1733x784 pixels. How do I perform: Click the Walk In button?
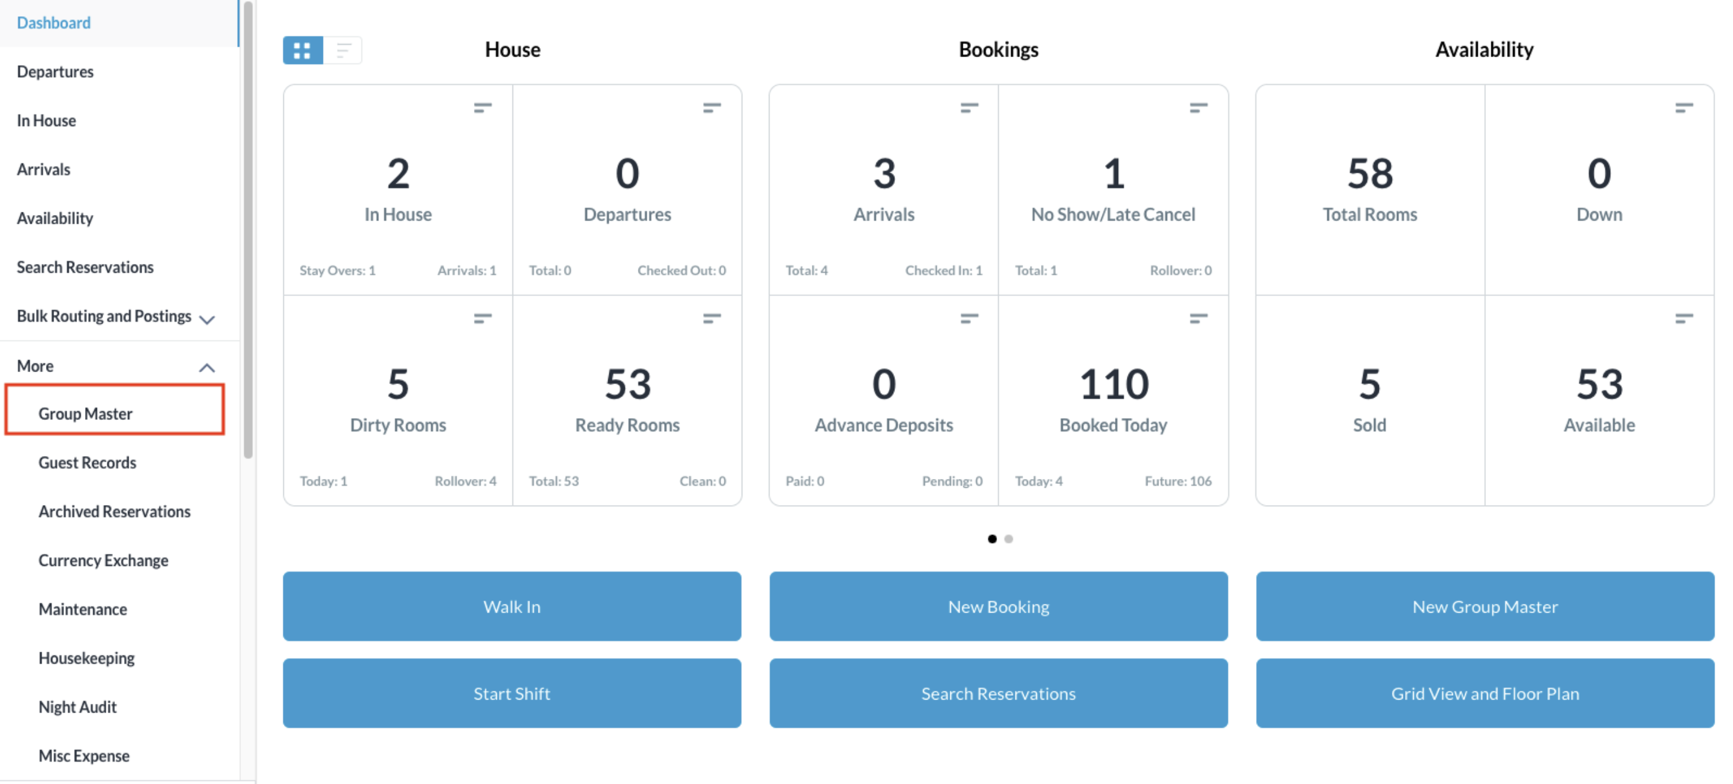(x=513, y=606)
